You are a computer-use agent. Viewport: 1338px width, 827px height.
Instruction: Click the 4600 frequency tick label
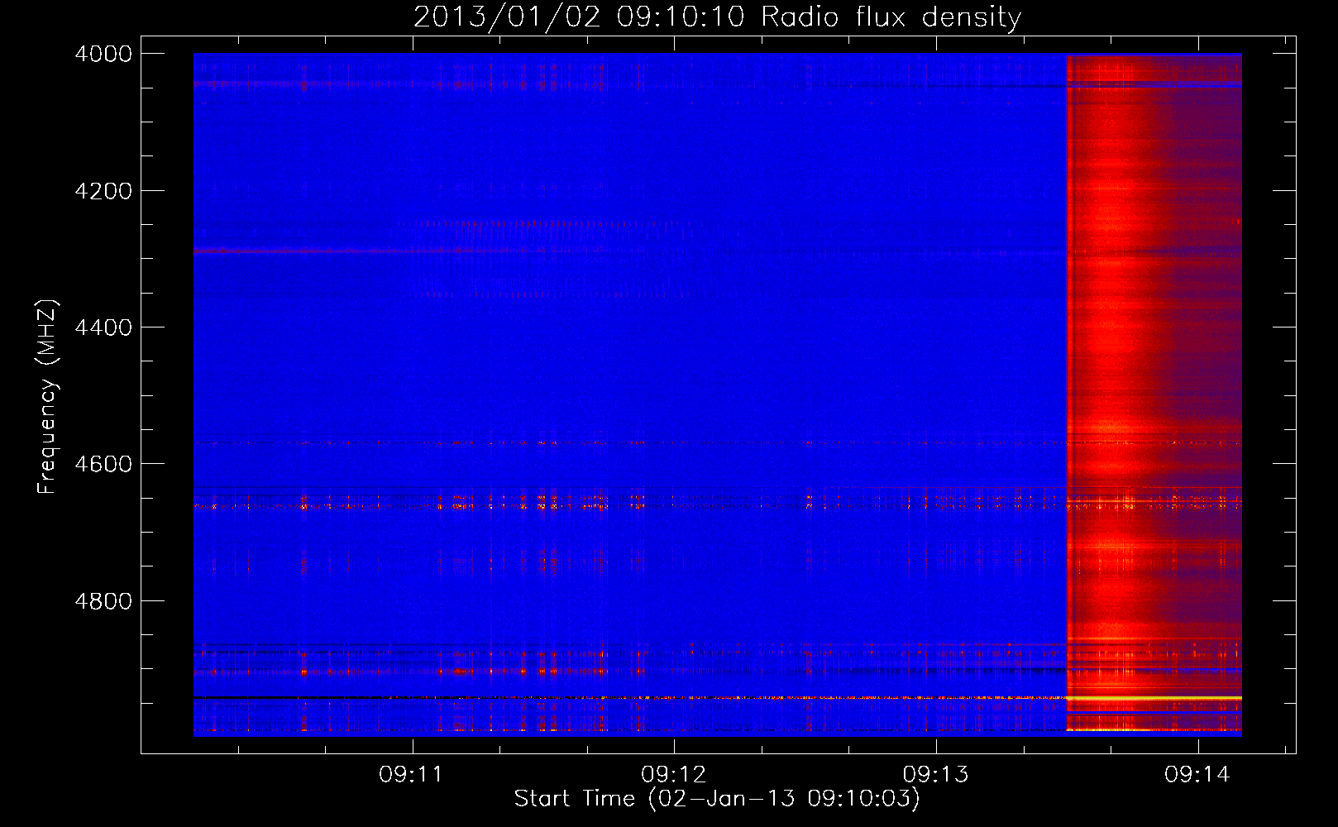[103, 464]
